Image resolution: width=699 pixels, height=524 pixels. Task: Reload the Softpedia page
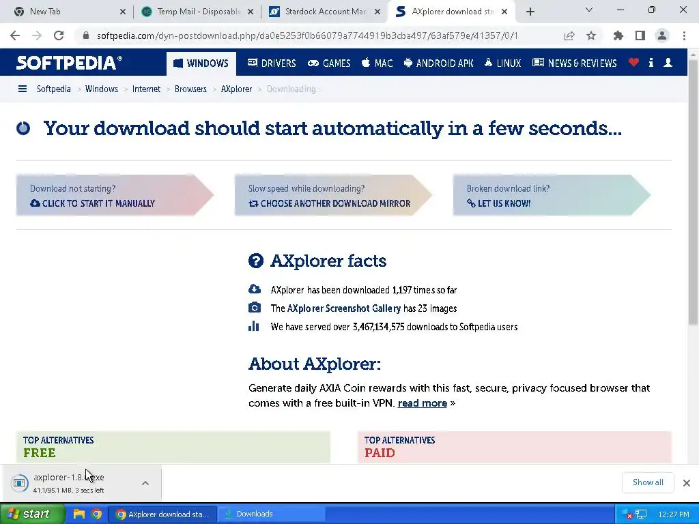[59, 35]
